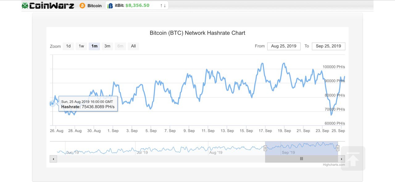This screenshot has height=182, width=395.
Task: Select the 1w zoom range
Action: point(81,46)
